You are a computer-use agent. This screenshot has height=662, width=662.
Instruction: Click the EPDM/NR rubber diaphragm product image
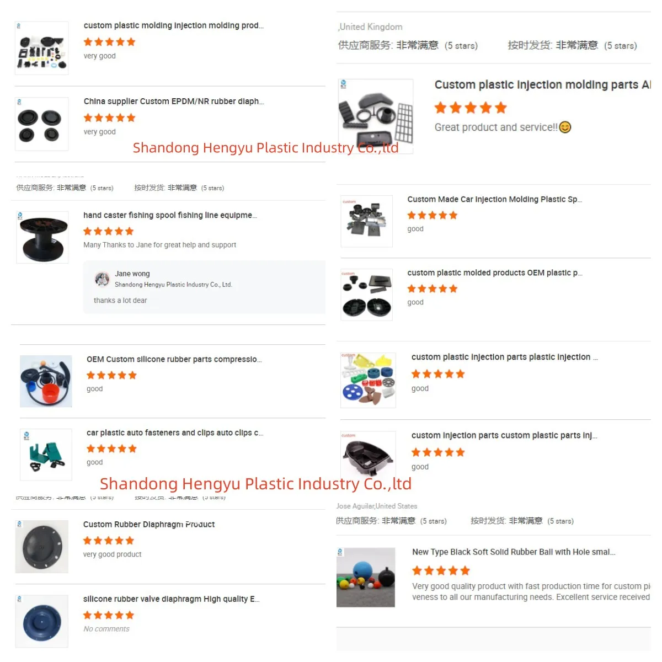[x=42, y=124]
